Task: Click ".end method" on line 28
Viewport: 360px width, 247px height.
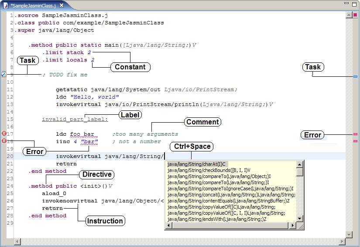Action: point(47,216)
